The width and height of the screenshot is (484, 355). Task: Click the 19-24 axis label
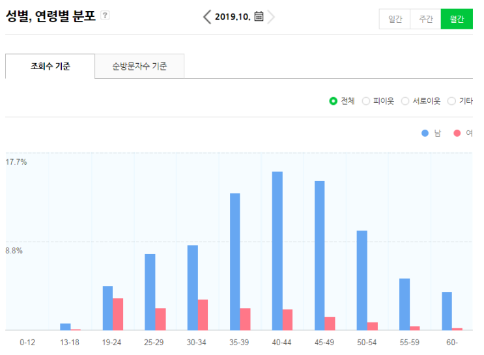click(x=112, y=343)
